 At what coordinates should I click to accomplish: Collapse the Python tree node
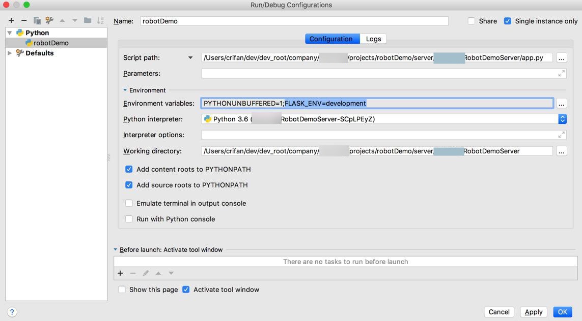[x=10, y=33]
